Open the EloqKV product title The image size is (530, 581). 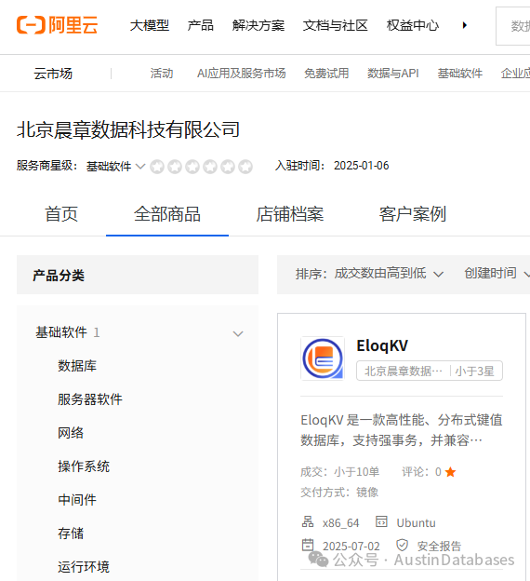click(x=382, y=345)
